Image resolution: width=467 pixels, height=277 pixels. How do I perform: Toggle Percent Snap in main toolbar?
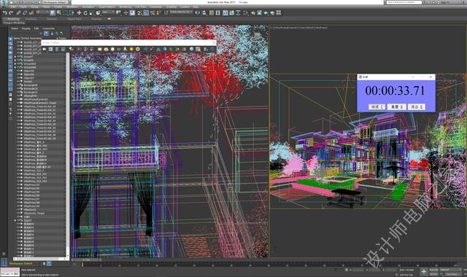click(153, 13)
